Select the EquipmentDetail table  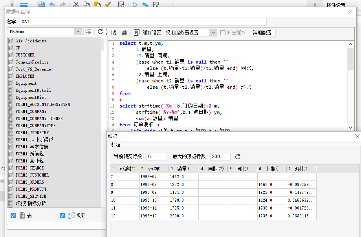33,90
